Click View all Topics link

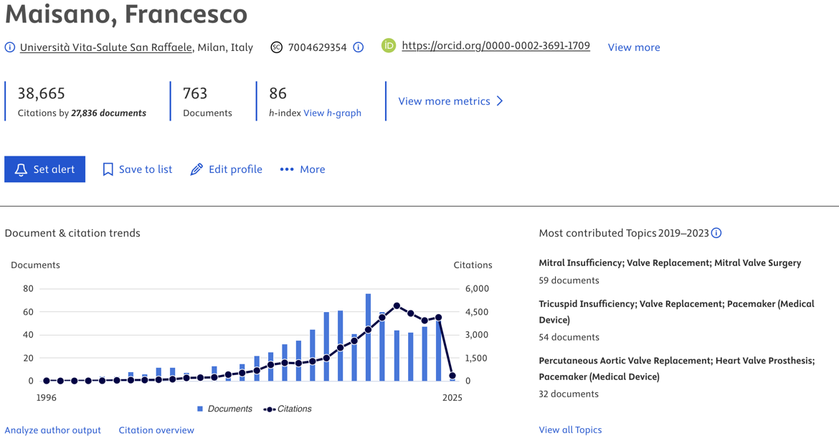[570, 430]
